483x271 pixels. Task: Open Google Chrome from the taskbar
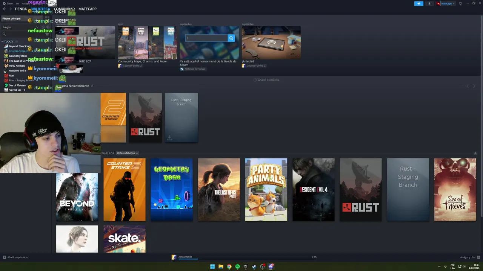(229, 266)
